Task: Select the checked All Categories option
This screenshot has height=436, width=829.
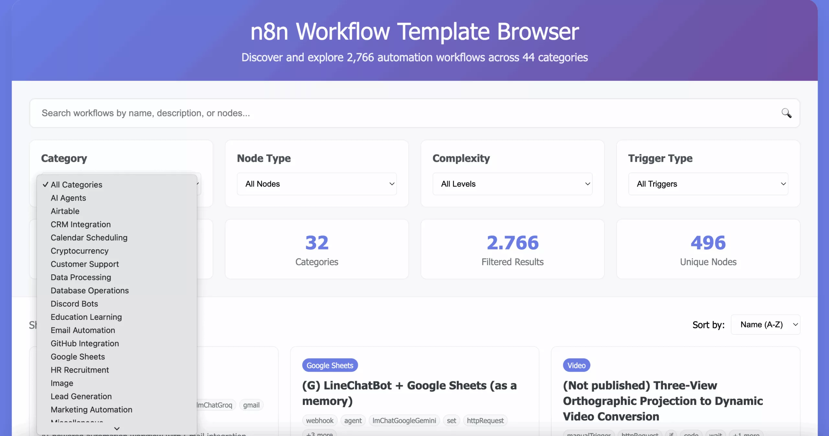Action: (76, 185)
